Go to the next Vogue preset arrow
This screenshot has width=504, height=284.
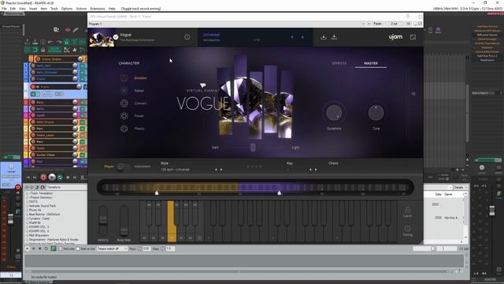pyautogui.click(x=302, y=37)
